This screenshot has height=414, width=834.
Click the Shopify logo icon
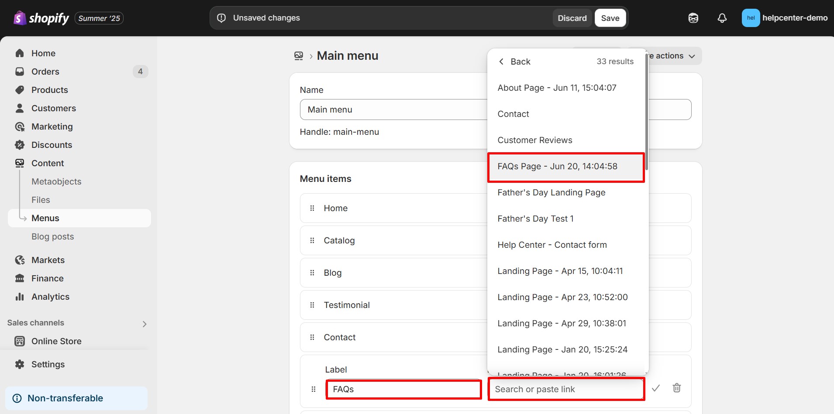click(x=20, y=18)
